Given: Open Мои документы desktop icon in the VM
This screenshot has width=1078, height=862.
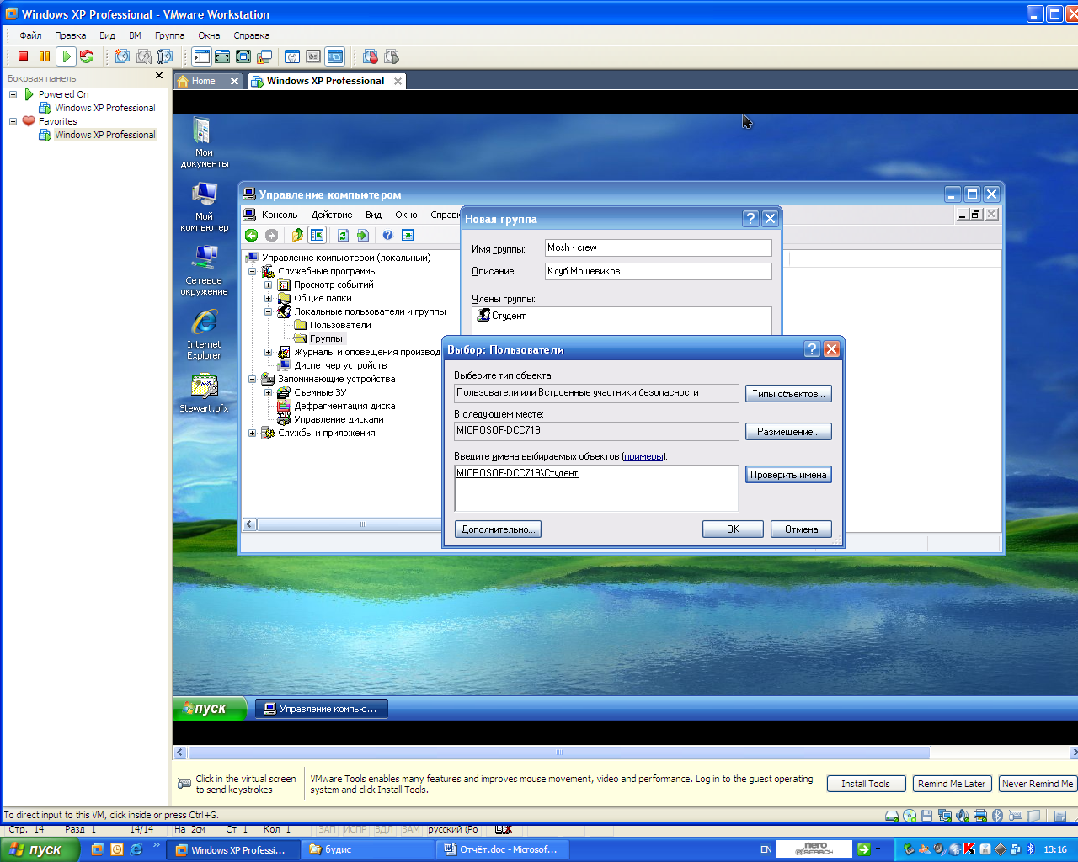Looking at the screenshot, I should (204, 143).
